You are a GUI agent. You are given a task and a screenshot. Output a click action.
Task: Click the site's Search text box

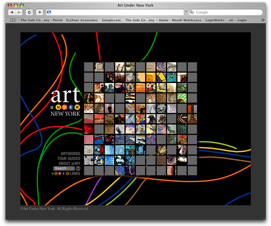pyautogui.click(x=64, y=168)
